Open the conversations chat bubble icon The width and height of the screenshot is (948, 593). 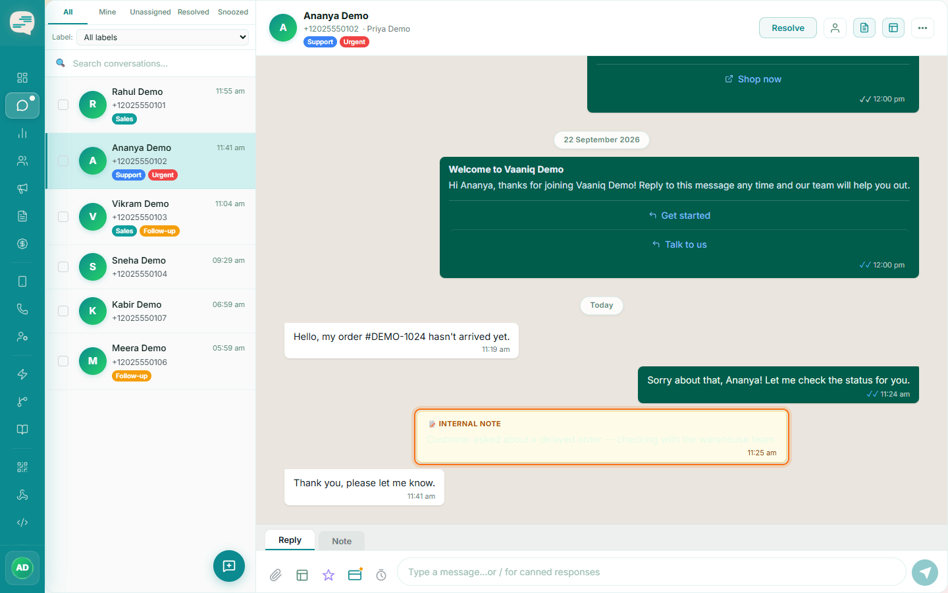pos(22,105)
